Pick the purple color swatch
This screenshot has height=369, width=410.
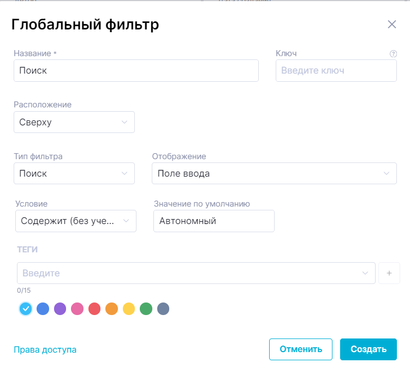(60, 309)
